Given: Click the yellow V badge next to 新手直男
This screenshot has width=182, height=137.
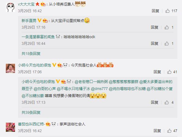Looking at the screenshot, I should 40,20.
